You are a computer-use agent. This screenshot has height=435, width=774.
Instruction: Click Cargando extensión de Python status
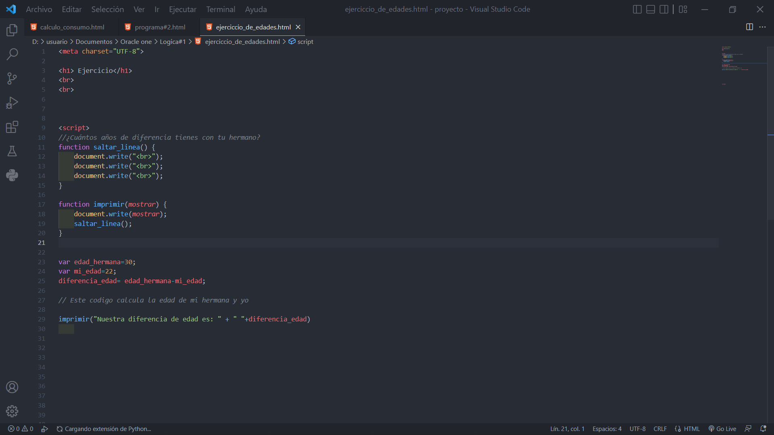click(x=104, y=429)
